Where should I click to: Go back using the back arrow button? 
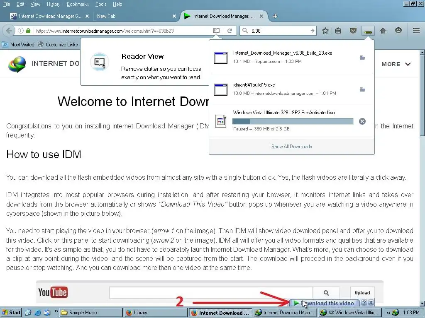(8, 31)
